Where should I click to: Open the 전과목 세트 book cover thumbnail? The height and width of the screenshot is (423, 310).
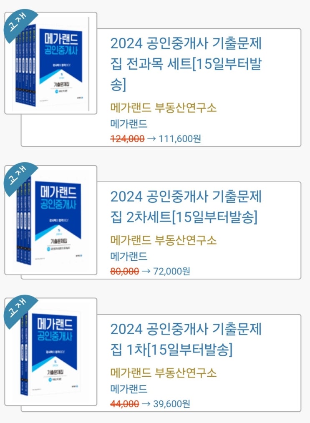click(51, 63)
